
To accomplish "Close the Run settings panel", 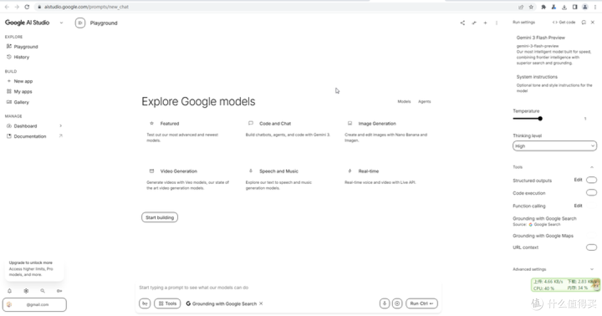I will click(x=593, y=22).
